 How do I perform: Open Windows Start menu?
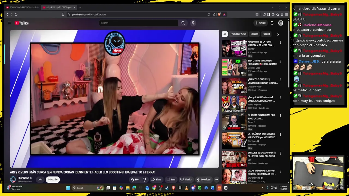point(68,188)
